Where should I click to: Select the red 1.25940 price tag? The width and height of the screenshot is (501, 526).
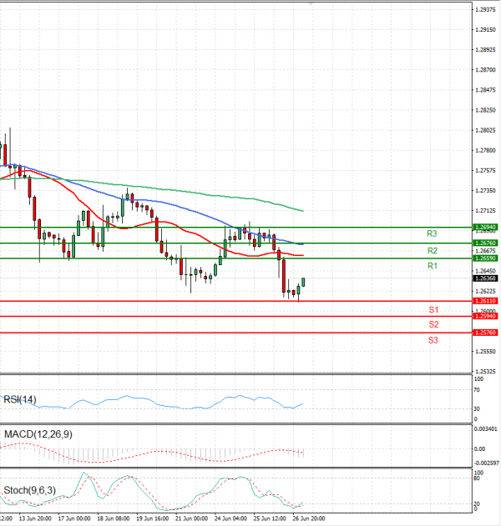[x=485, y=316]
